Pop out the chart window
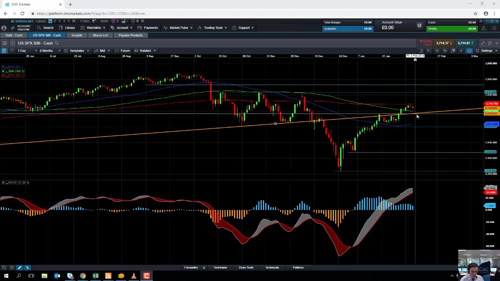The height and width of the screenshot is (281, 500). [x=490, y=43]
